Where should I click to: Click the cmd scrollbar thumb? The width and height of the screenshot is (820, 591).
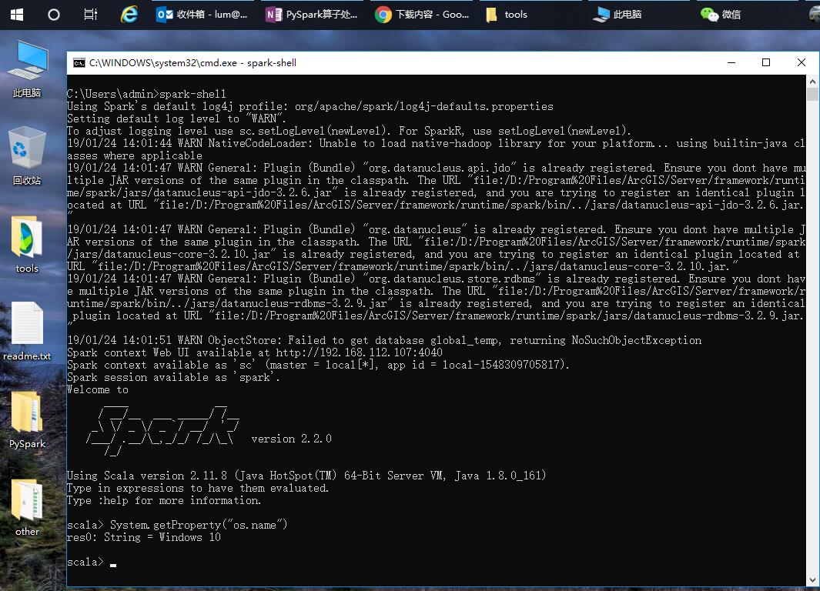pyautogui.click(x=812, y=95)
